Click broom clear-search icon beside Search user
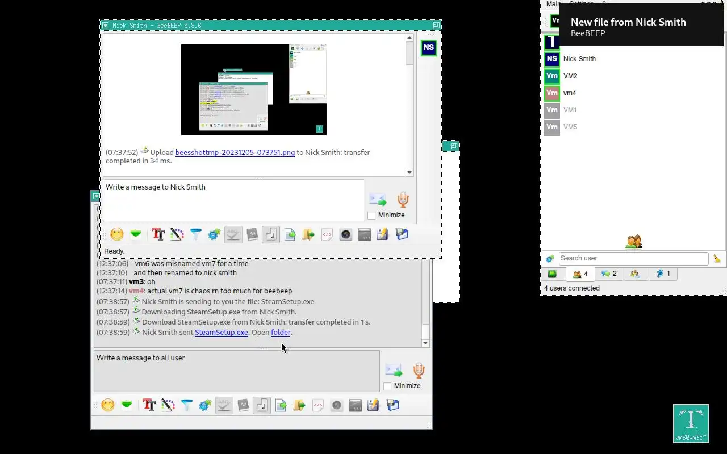The width and height of the screenshot is (727, 454). click(717, 258)
